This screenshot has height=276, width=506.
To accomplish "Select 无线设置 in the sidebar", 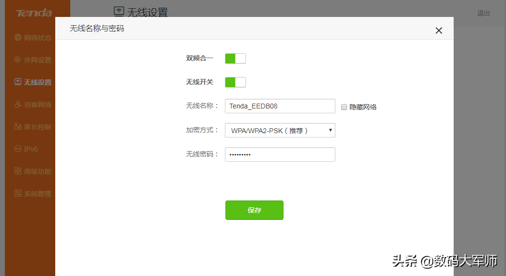I will 37,82.
